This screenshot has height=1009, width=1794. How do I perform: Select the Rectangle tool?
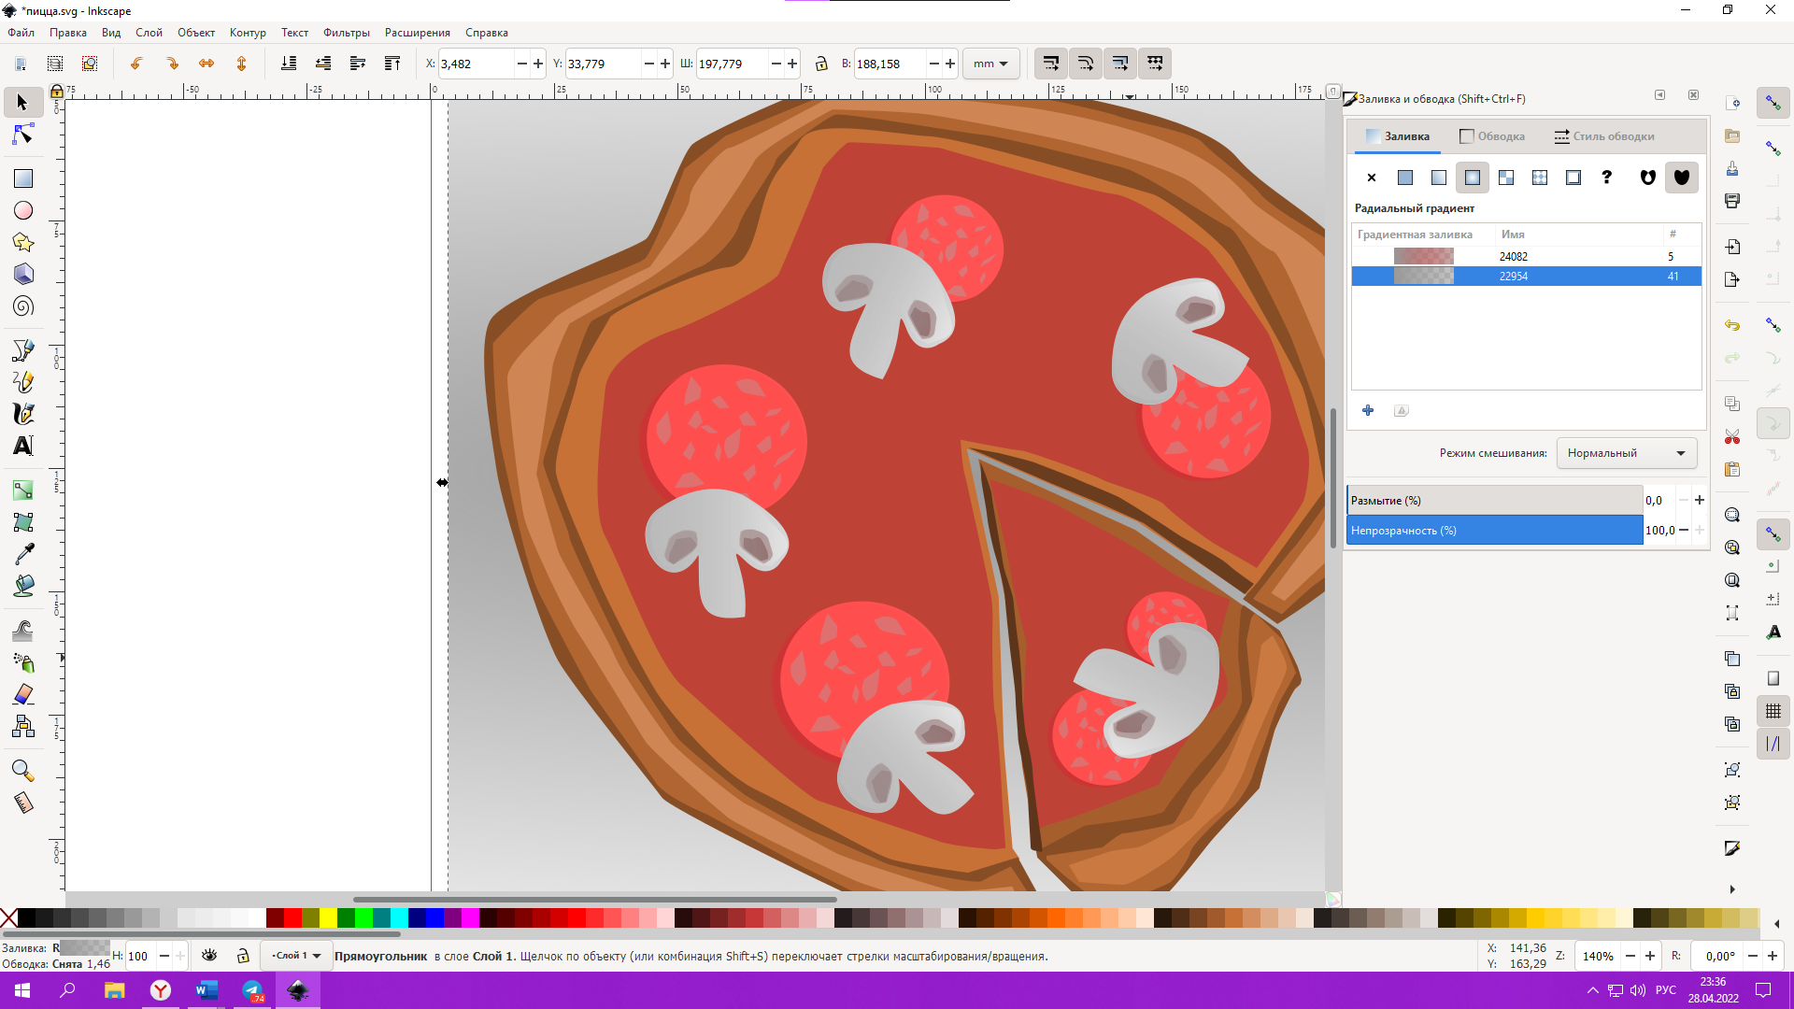[x=23, y=178]
